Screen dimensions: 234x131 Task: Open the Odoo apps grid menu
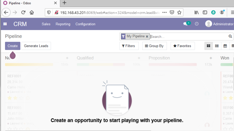[5, 24]
